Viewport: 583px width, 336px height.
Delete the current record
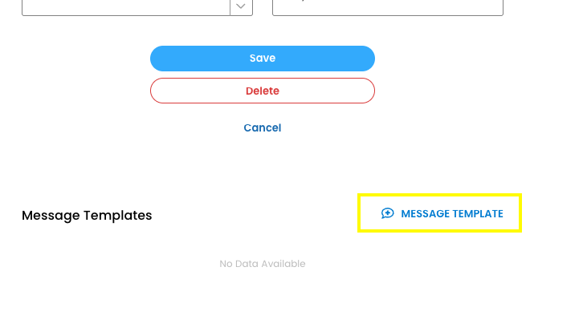click(x=263, y=91)
